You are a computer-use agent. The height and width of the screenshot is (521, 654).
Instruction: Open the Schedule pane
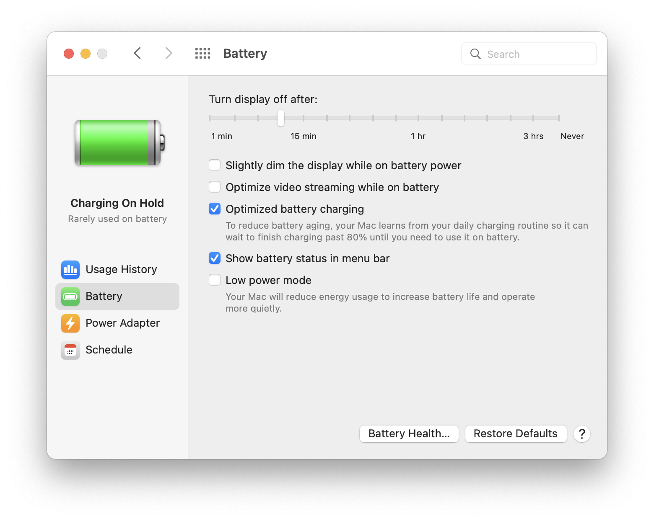pyautogui.click(x=117, y=350)
